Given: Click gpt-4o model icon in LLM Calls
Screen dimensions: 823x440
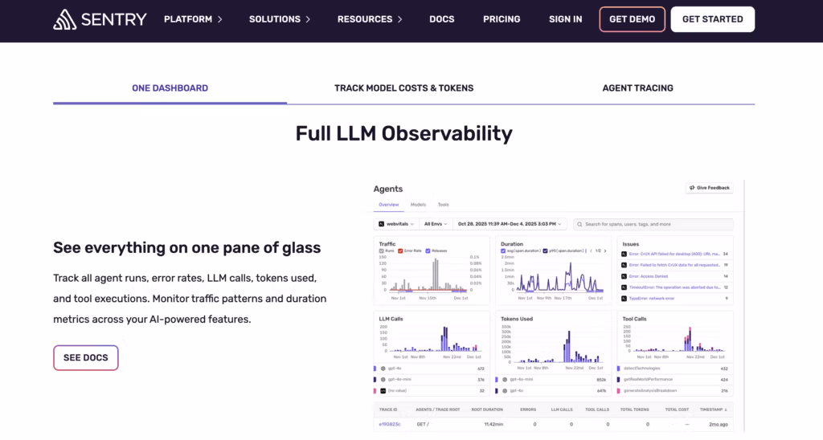Looking at the screenshot, I should point(383,369).
